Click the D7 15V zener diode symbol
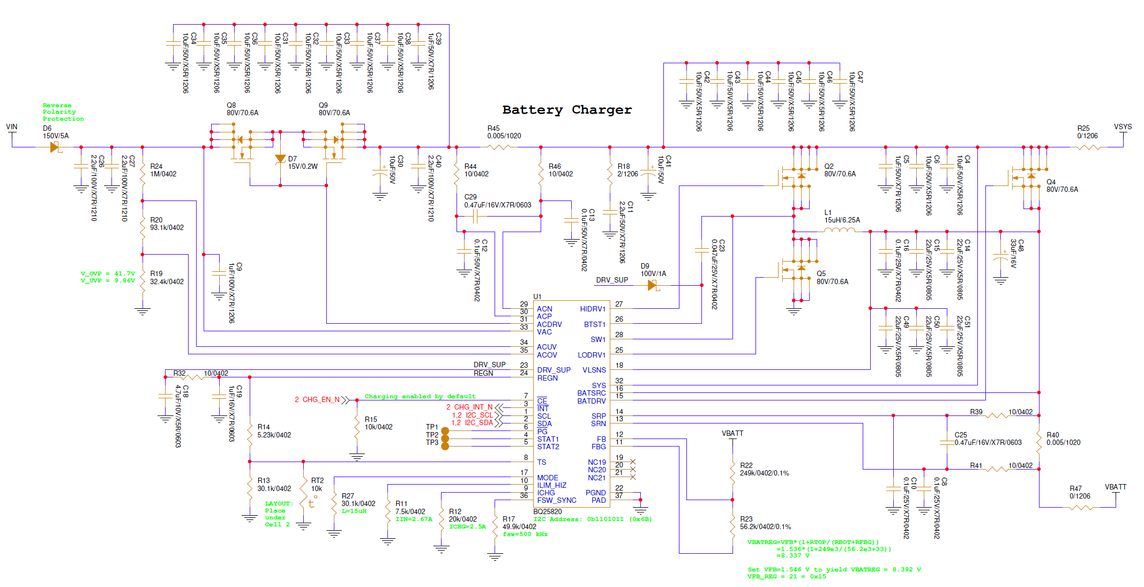The height and width of the screenshot is (587, 1144). [280, 159]
